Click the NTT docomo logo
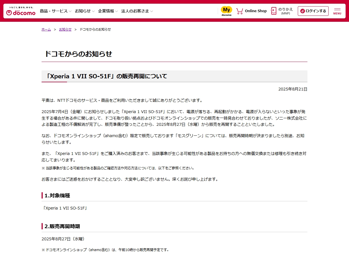The image size is (349, 259). (x=21, y=11)
